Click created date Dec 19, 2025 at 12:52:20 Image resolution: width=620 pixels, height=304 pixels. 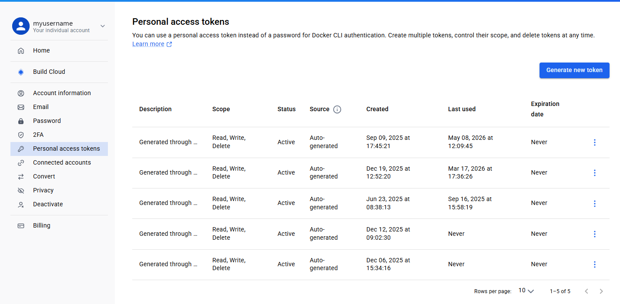388,172
